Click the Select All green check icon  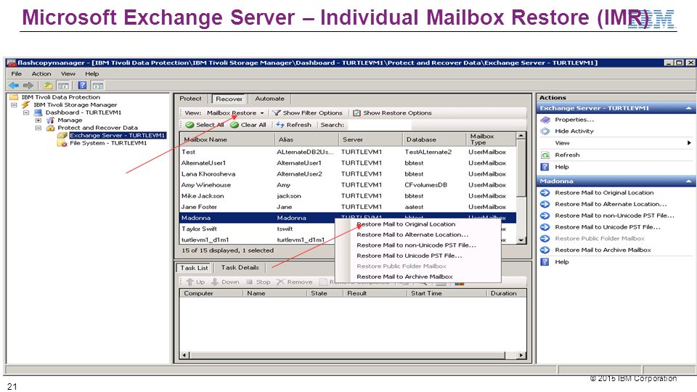189,125
